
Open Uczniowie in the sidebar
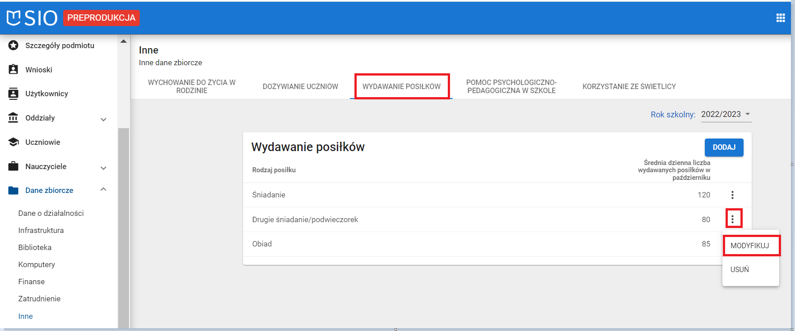tap(43, 142)
